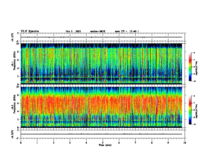Select the date label "Oct. 3 , 2022"
This screenshot has height=160, width=208.
[x=73, y=31]
